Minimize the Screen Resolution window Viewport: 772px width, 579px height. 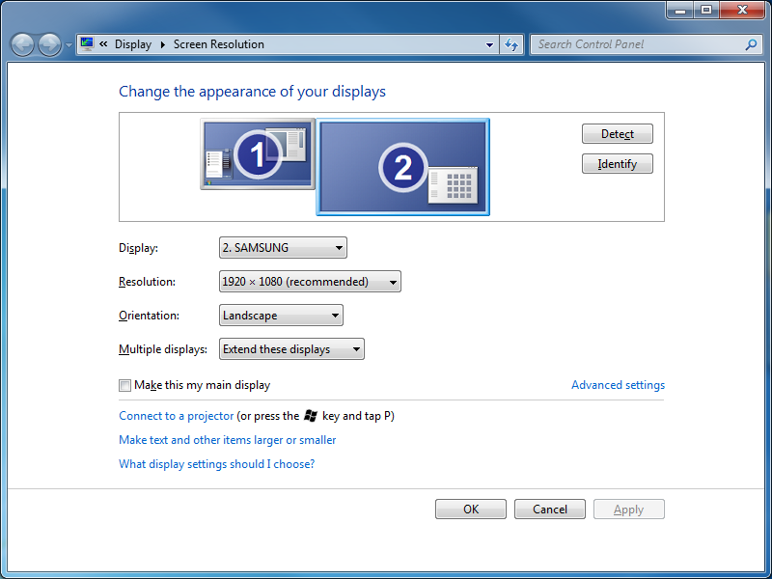tap(680, 10)
